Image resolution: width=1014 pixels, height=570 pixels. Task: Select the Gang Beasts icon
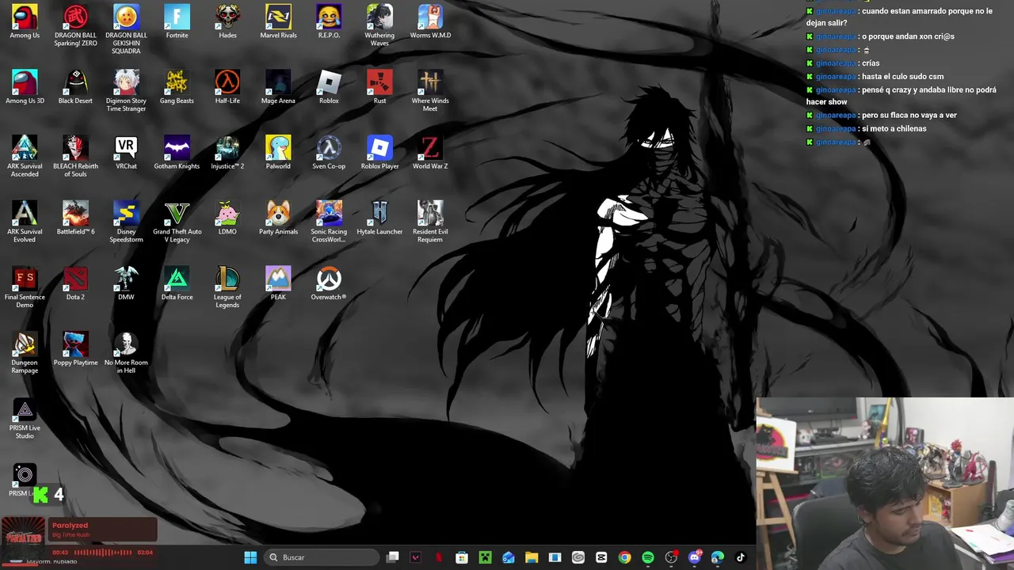point(177,87)
